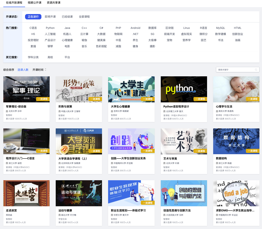Click the 一流课程 badge on 形势与政策
This screenshot has width=262, height=229.
[95, 99]
